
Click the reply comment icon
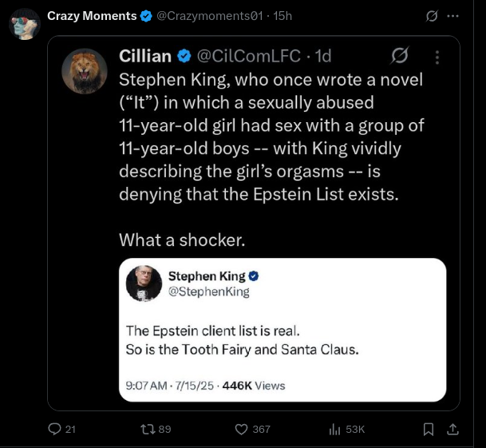pos(55,430)
